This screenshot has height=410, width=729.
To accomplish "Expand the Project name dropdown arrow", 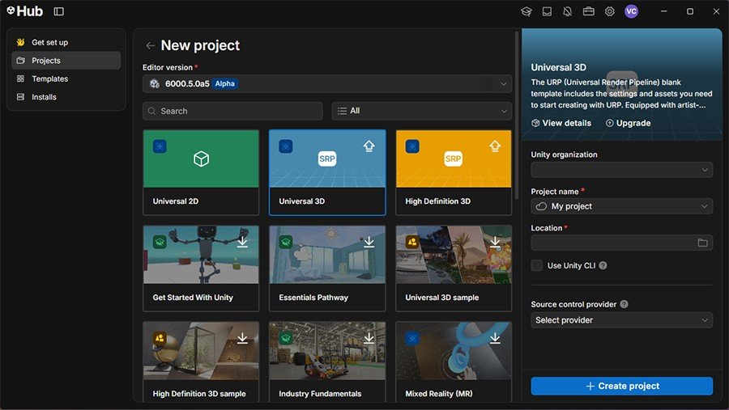I will click(x=705, y=206).
